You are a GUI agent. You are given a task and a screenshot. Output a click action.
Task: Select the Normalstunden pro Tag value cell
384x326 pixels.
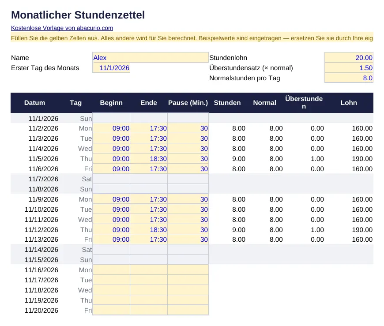(349, 78)
